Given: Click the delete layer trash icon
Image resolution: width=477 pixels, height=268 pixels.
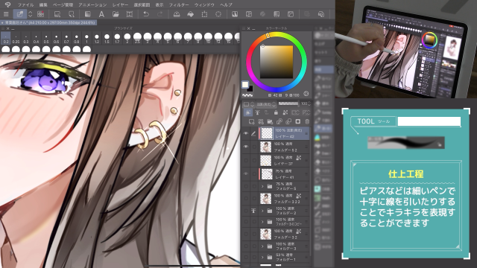Looking at the screenshot, I should (307, 121).
